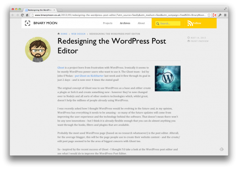Click the cartoon author avatar image

pos(38,49)
